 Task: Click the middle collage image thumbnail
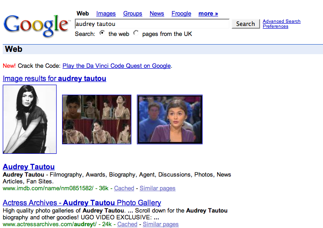pos(97,119)
